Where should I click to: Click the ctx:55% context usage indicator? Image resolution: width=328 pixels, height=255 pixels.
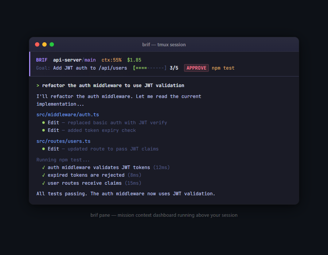[x=111, y=60]
